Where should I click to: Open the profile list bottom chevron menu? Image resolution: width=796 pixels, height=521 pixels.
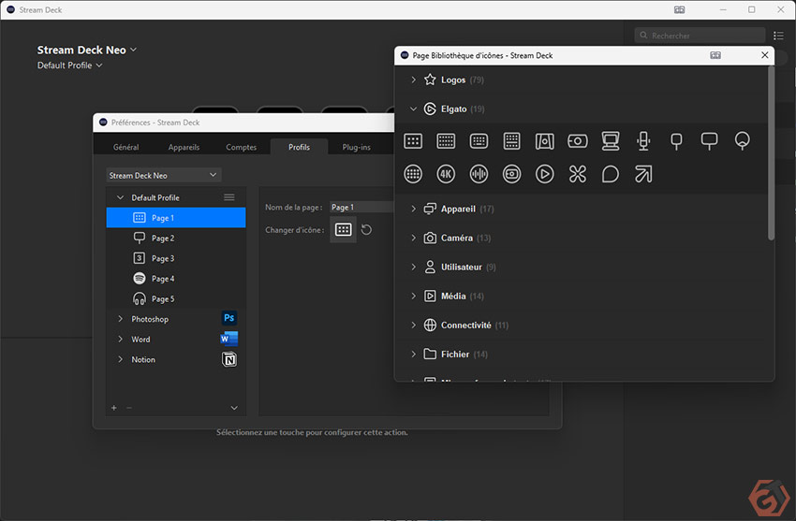234,408
